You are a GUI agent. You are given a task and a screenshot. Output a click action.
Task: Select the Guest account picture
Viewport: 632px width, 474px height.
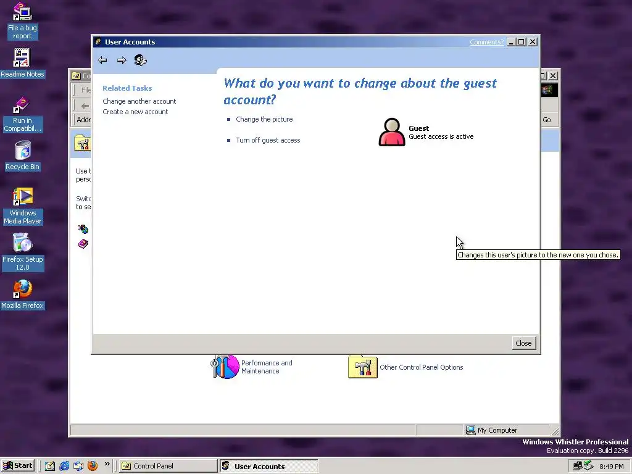click(392, 132)
